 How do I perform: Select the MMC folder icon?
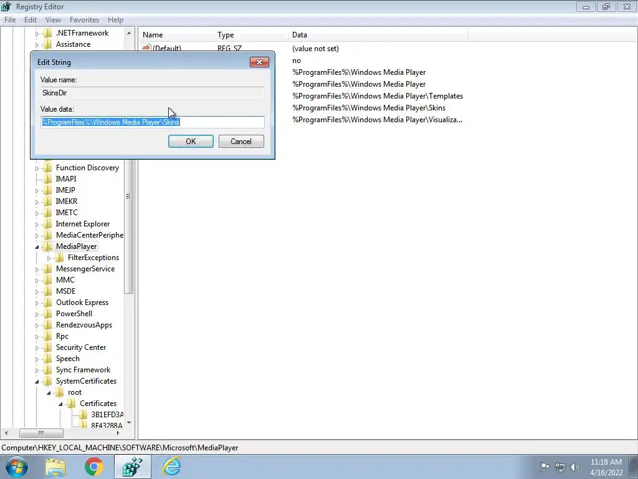point(47,280)
